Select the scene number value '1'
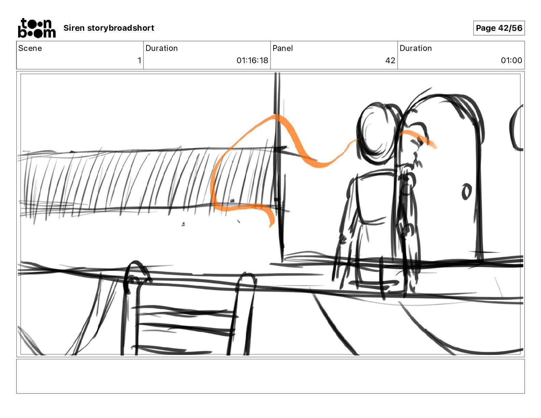Image resolution: width=541 pixels, height=418 pixels. pyautogui.click(x=139, y=60)
